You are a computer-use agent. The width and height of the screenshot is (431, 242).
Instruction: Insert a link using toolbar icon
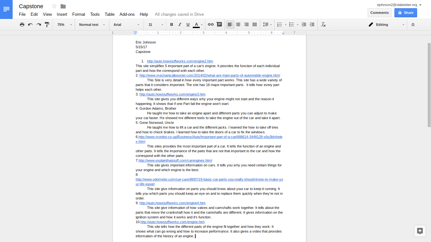pyautogui.click(x=210, y=25)
